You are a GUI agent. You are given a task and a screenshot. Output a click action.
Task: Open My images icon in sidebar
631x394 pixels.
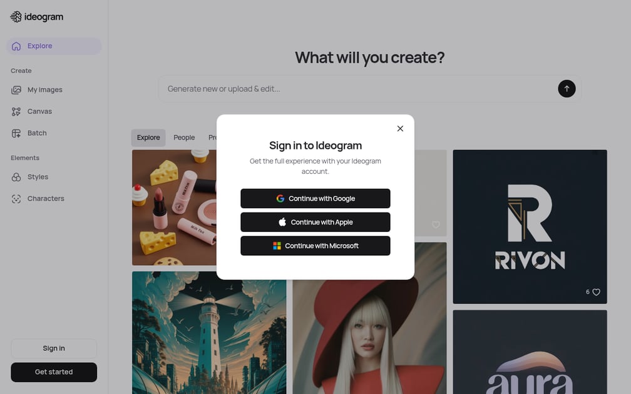(x=16, y=89)
